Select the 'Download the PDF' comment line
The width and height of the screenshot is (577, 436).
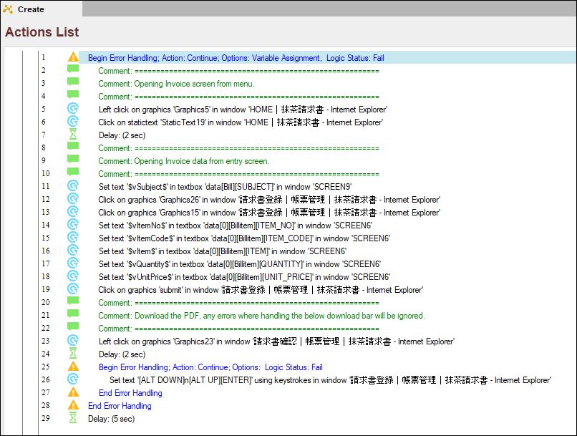(261, 316)
